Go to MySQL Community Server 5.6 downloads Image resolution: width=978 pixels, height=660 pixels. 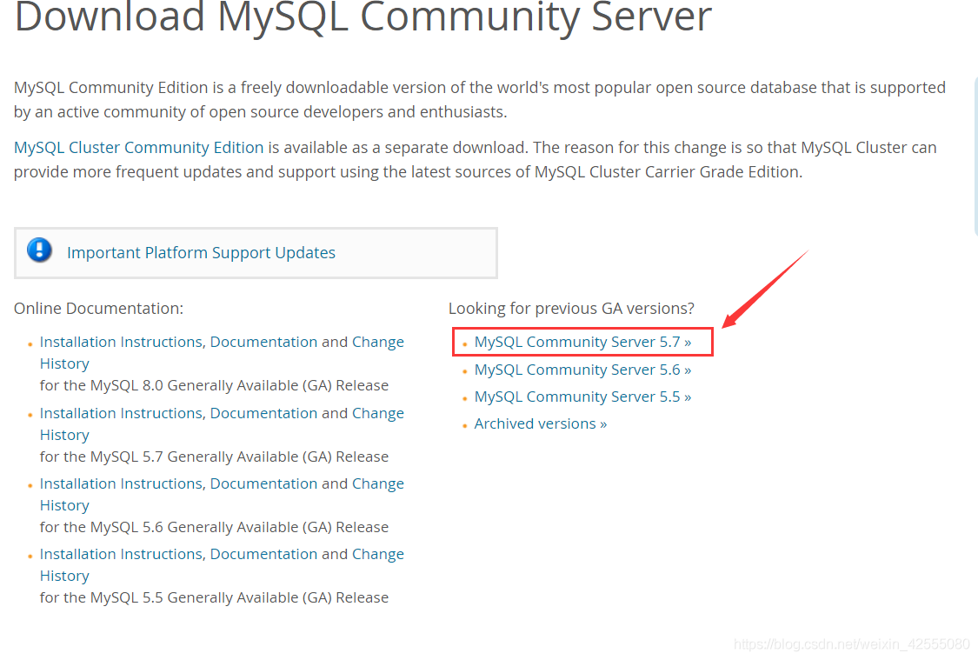click(582, 370)
